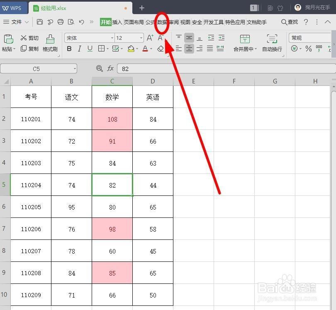
Task: Open the font color dropdown arrow
Action: click(x=150, y=49)
